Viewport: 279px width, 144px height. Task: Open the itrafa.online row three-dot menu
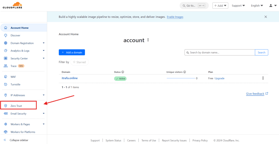(x=263, y=78)
